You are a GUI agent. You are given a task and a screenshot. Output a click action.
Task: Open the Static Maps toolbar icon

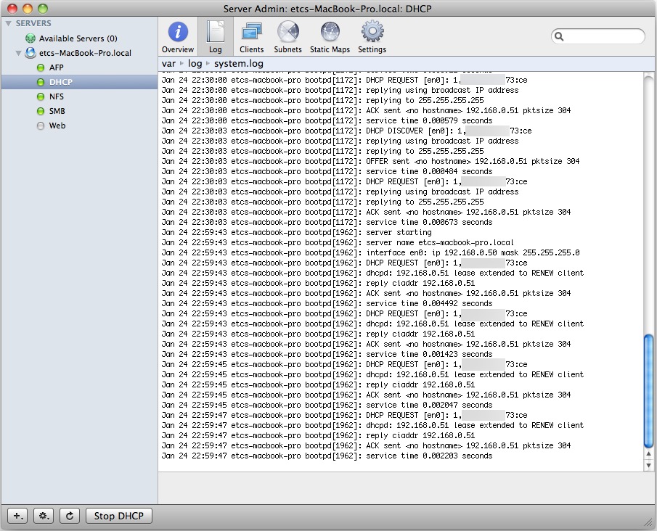click(x=330, y=32)
